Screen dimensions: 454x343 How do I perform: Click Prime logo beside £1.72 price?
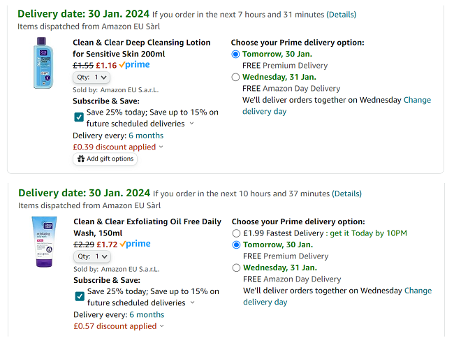tap(135, 245)
